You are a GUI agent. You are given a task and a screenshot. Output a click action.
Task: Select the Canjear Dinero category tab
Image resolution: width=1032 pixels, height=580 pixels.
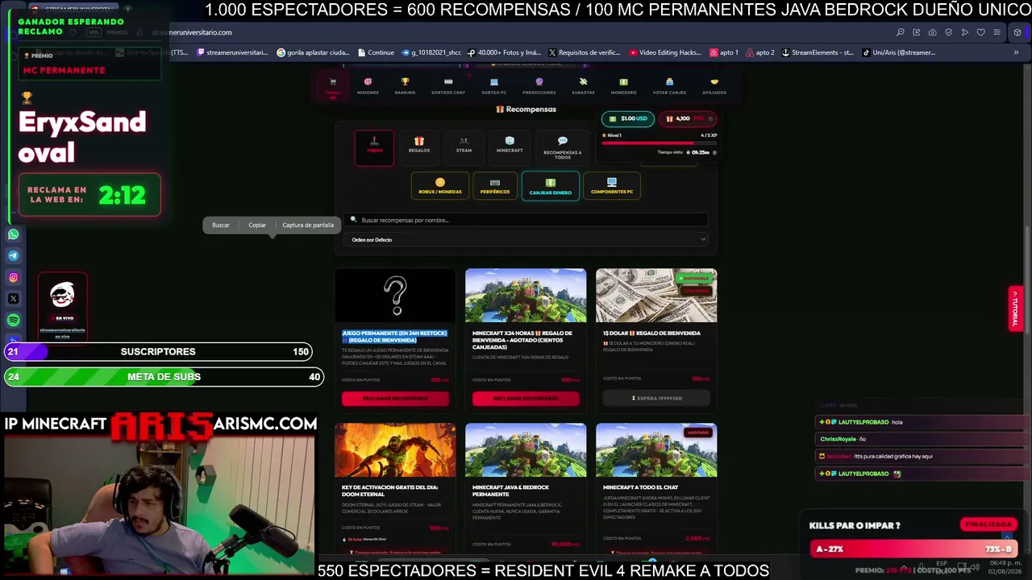point(550,186)
